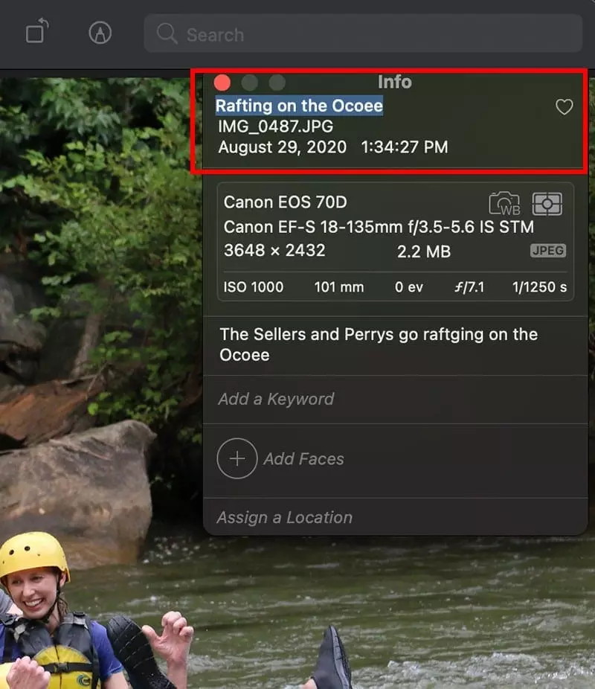Click the f/7.1 aperture value

(469, 287)
